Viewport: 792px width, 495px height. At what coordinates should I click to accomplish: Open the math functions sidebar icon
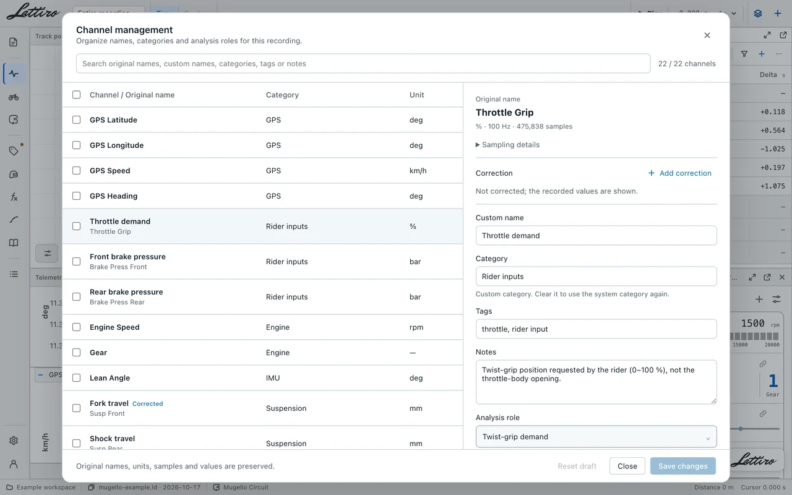[x=14, y=197]
